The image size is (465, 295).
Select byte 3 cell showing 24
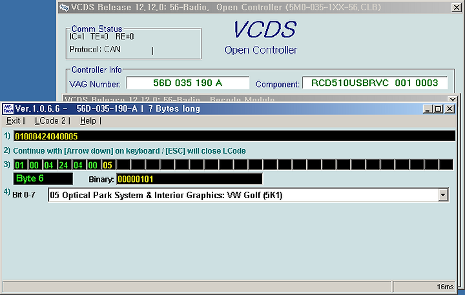click(64, 165)
